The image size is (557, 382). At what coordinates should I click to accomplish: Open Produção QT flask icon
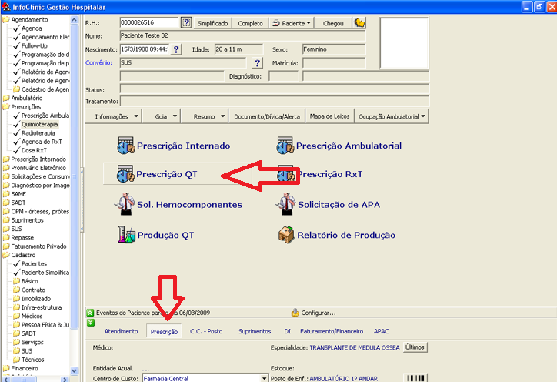[x=126, y=235]
